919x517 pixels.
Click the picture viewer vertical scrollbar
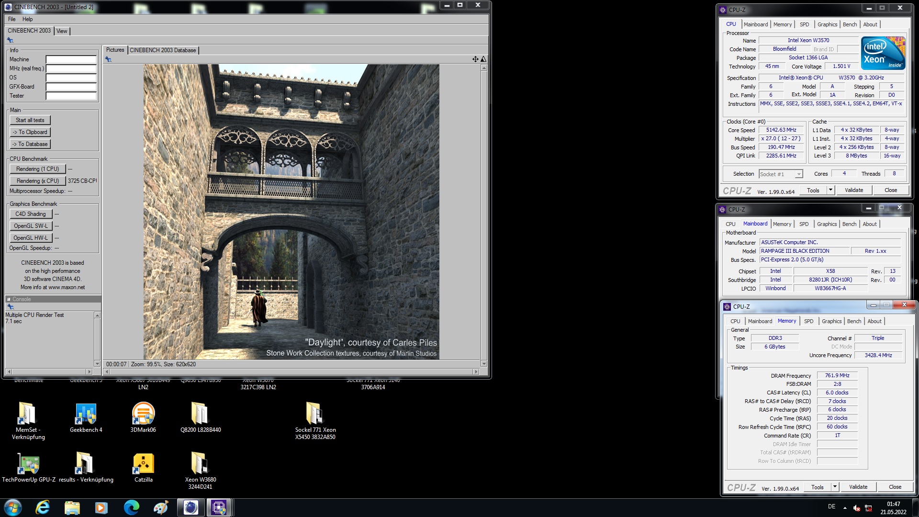(484, 216)
